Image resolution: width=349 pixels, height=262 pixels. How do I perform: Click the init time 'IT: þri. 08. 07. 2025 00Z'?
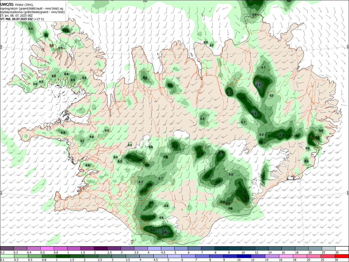(x=16, y=16)
